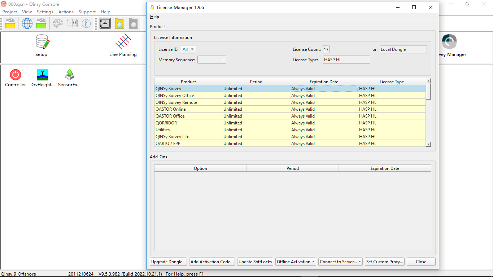Screen dimensions: 493x277
Task: Open the Actions menu in Qinsy Console
Action: [66, 12]
